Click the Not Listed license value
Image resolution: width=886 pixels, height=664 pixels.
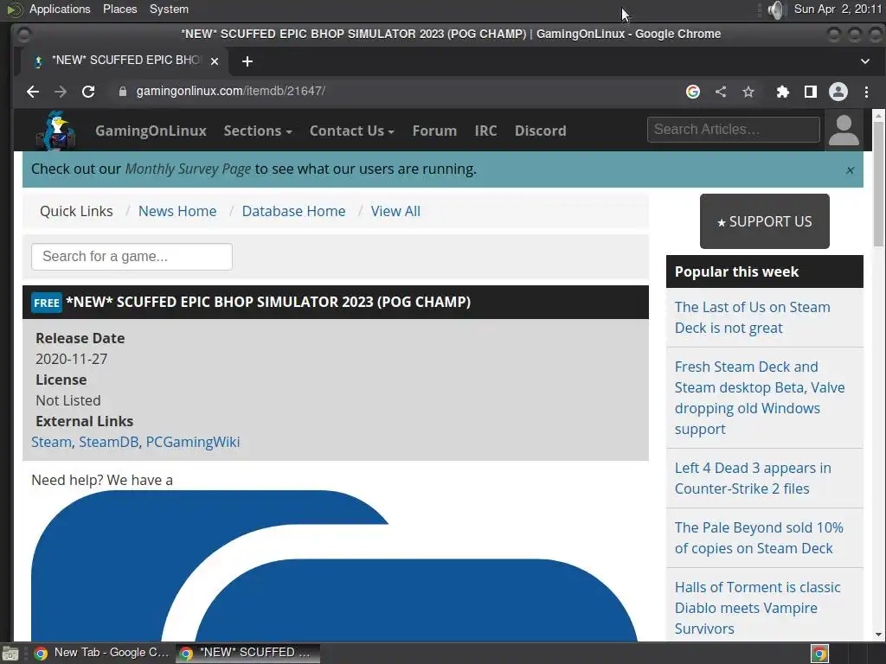tap(68, 400)
